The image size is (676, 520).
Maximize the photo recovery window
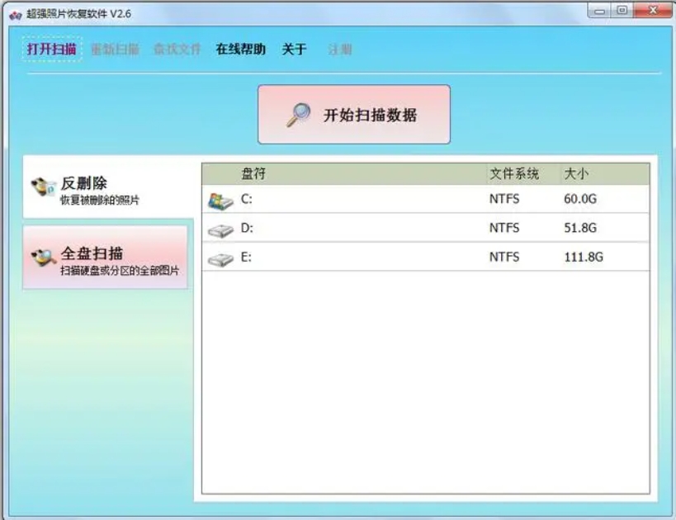tap(622, 11)
